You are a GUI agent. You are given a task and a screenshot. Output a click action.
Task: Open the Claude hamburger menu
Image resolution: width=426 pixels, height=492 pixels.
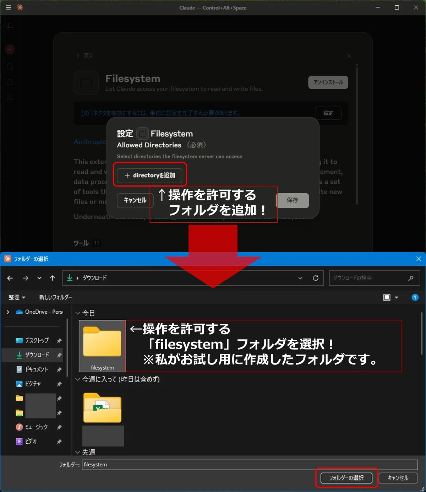click(9, 7)
